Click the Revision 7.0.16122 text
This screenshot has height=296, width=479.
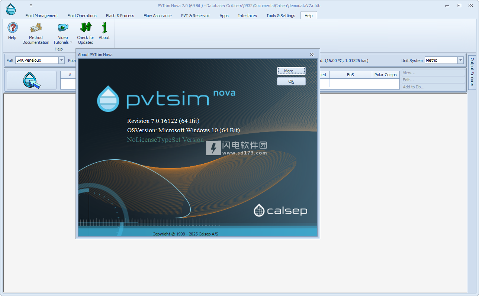[x=163, y=121]
